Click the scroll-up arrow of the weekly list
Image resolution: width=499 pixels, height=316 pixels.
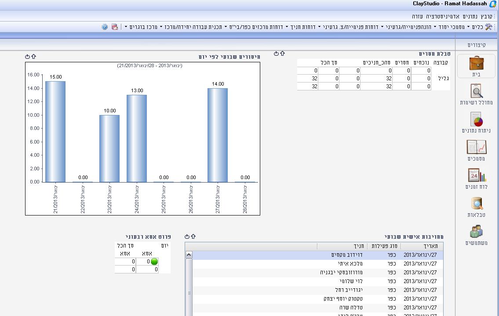(189, 255)
